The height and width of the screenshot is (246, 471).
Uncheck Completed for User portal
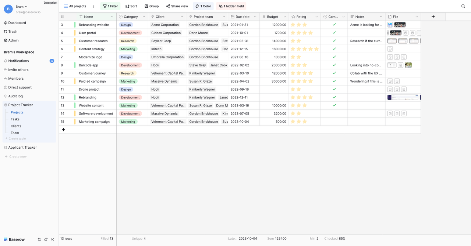pos(334,33)
